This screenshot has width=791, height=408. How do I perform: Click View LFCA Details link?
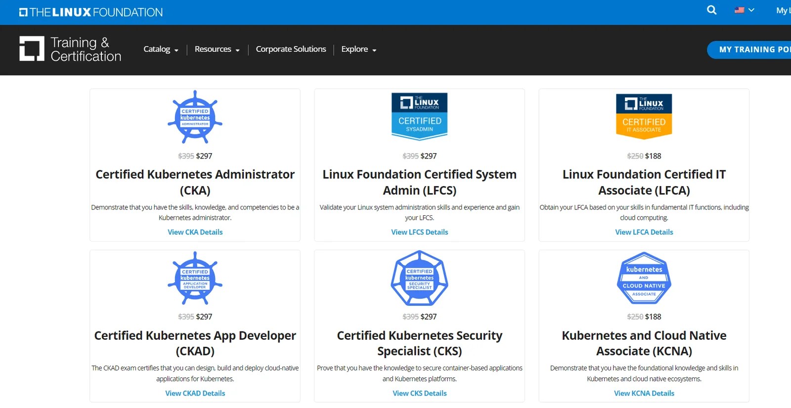644,232
